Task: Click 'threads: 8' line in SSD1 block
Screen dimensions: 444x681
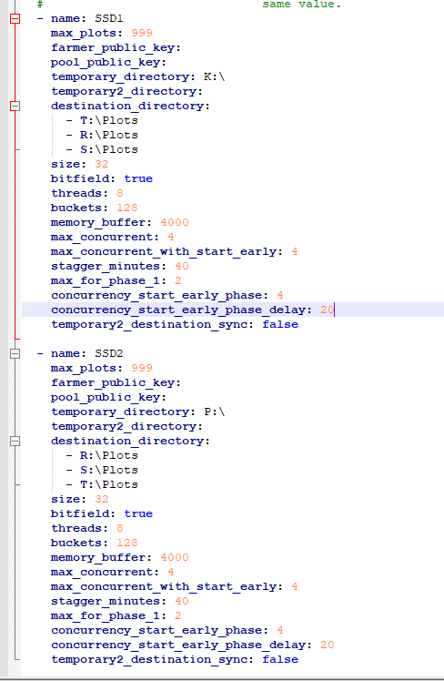Action: (86, 193)
